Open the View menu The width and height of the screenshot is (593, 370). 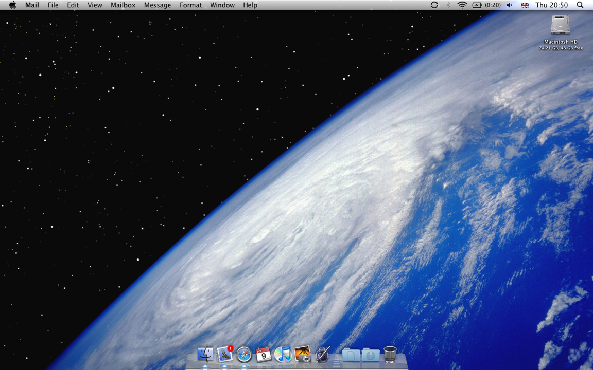click(95, 5)
